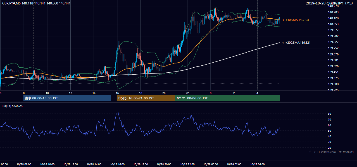The height and width of the screenshot is (167, 357).
Task: Click the bottom date label 10/28 12:00
Action: 71,164
